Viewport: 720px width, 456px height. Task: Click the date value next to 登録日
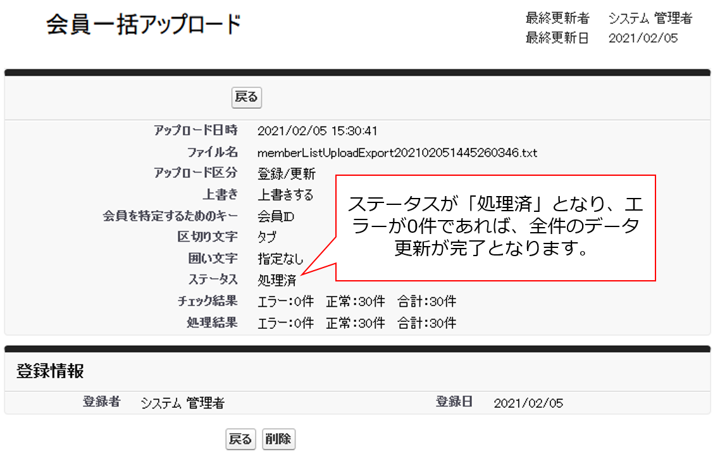pyautogui.click(x=528, y=404)
